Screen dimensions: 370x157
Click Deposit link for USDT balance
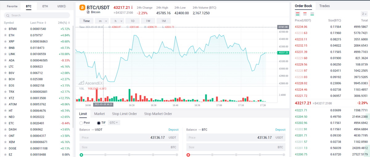coord(173,130)
